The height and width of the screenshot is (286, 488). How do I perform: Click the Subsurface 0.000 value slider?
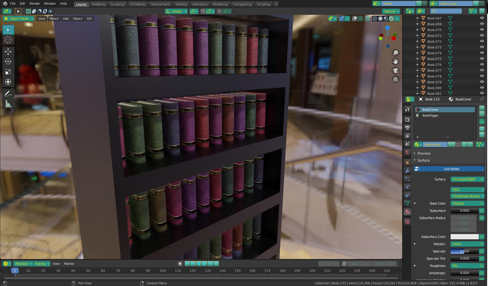[x=465, y=211]
